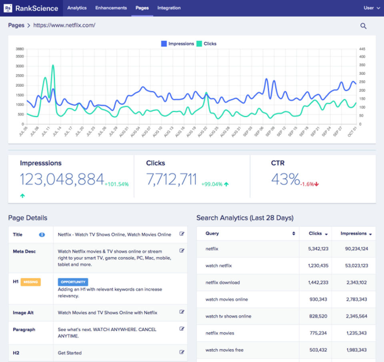The image size is (384, 362).
Task: Click the Pages breadcrumb link
Action: pos(16,25)
